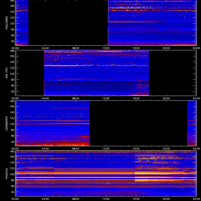Click San Vito axis 120 frequency label
This screenshot has height=201, width=201.
(x=12, y=68)
